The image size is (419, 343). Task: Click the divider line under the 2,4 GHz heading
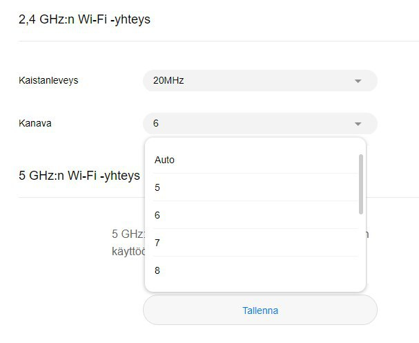pos(207,41)
